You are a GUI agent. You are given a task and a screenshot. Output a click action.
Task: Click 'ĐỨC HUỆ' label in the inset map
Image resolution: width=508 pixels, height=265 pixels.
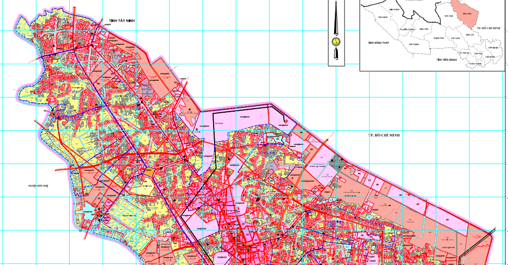[449, 16]
